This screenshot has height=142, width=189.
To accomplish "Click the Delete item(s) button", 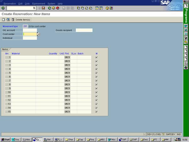I will 21,20.
